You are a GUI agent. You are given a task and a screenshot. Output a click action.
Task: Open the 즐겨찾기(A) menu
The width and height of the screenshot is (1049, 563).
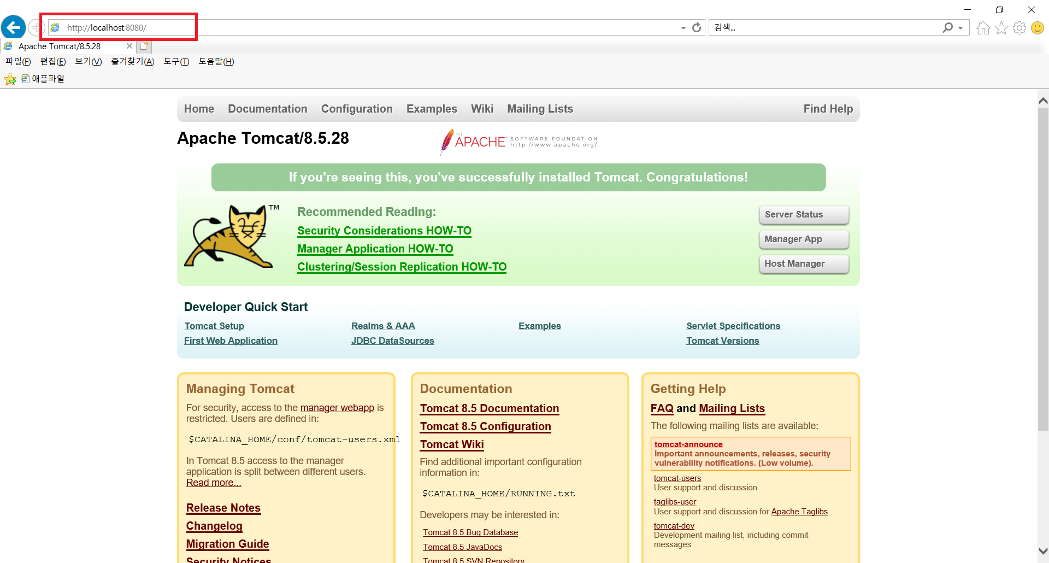click(133, 61)
